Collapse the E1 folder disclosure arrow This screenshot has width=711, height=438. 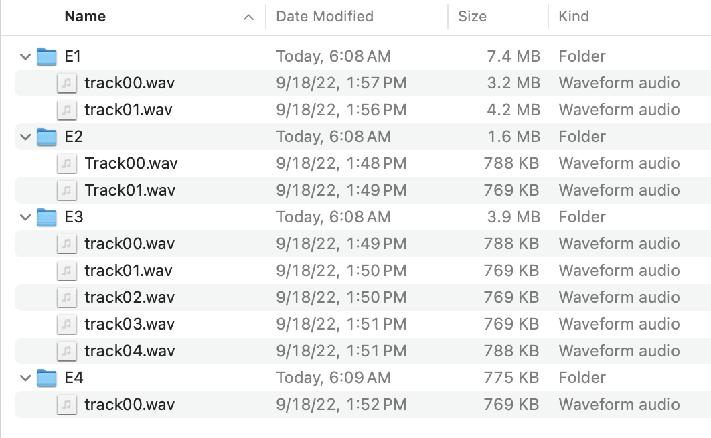tap(25, 57)
